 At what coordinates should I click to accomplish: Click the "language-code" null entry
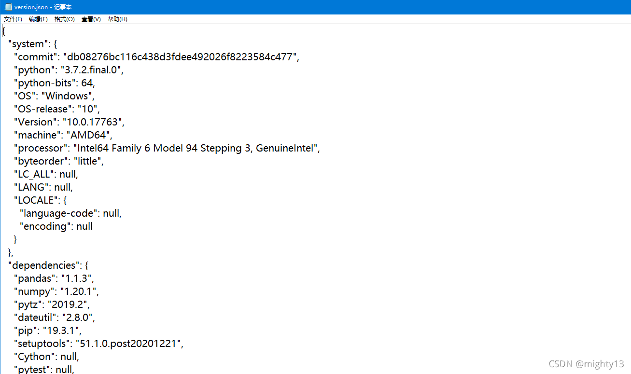70,213
